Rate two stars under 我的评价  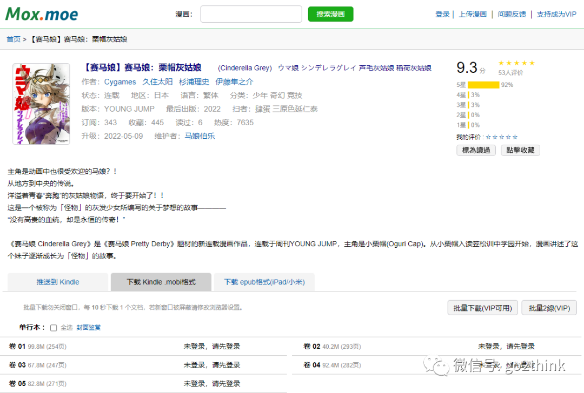pos(495,137)
